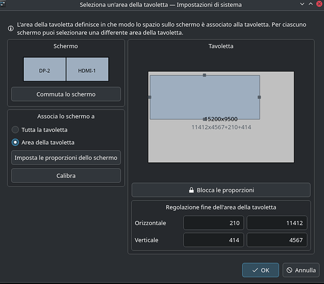324x284 pixels.
Task: Open the Calibra button
Action: click(66, 176)
